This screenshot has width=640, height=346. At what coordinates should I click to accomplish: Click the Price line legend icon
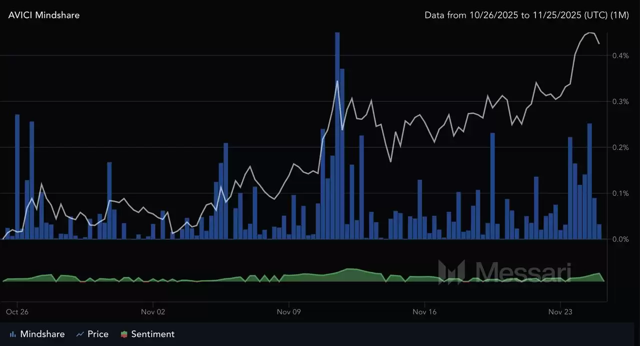pyautogui.click(x=79, y=335)
